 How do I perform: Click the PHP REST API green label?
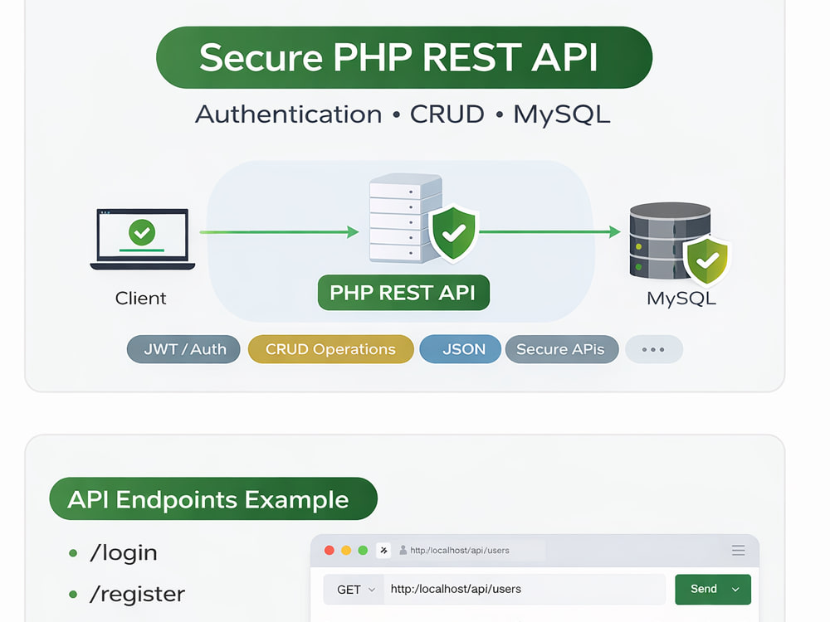403,293
